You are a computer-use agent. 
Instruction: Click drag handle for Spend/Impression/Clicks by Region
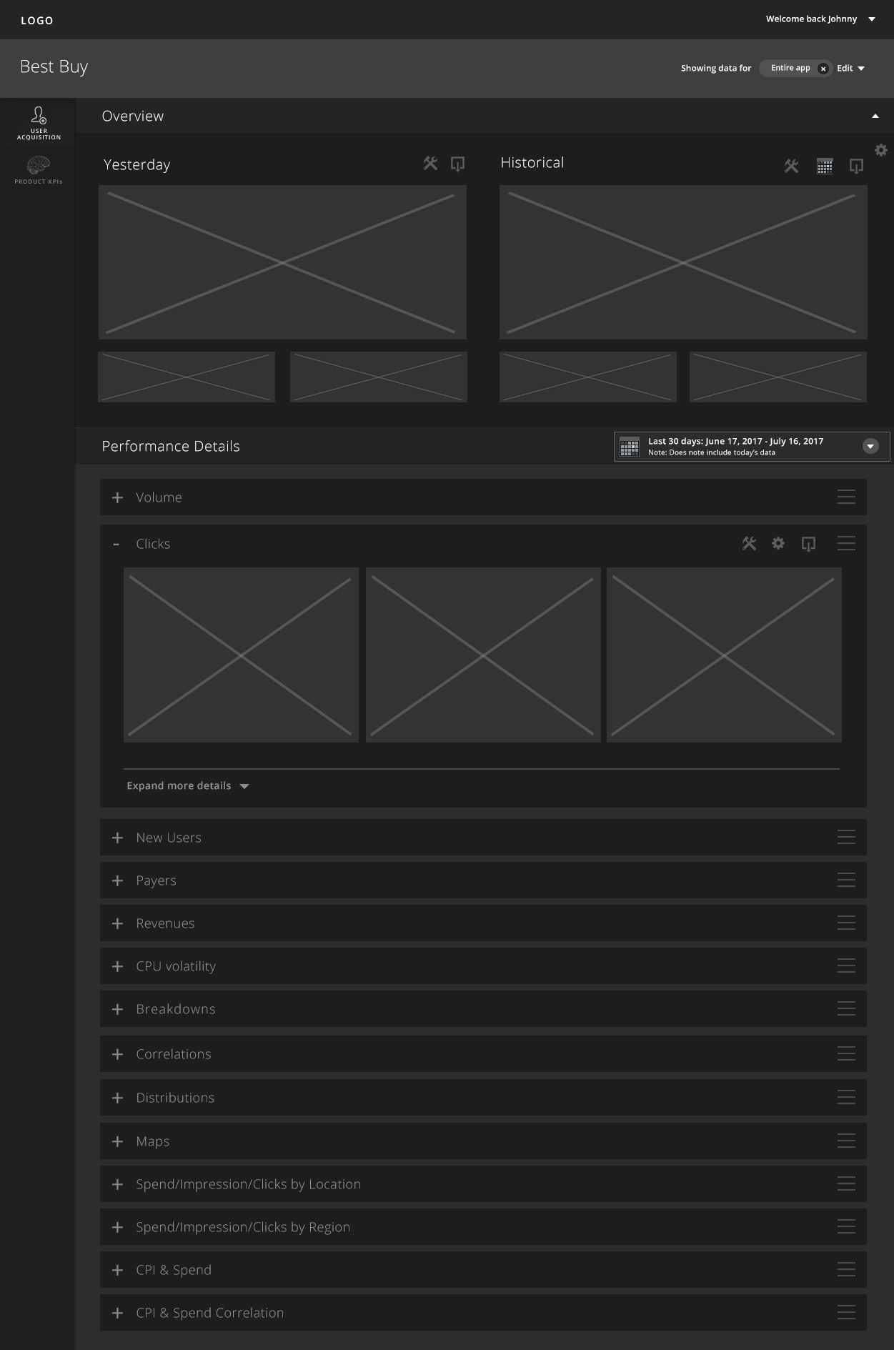tap(846, 1227)
